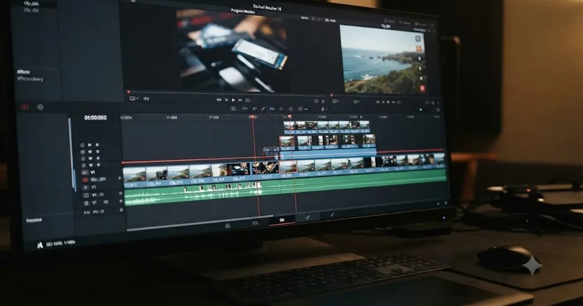Skip backward in the right coastline viewer

point(378,102)
